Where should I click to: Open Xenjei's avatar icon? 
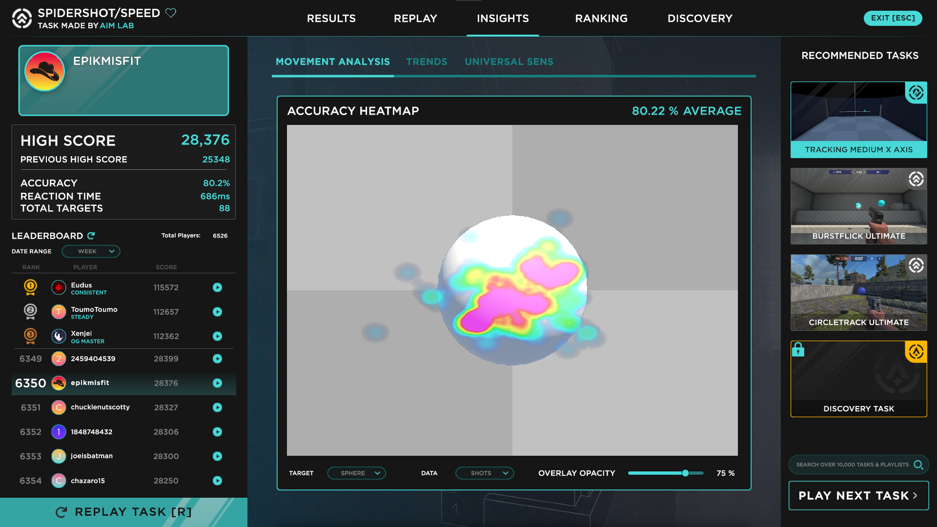(59, 336)
